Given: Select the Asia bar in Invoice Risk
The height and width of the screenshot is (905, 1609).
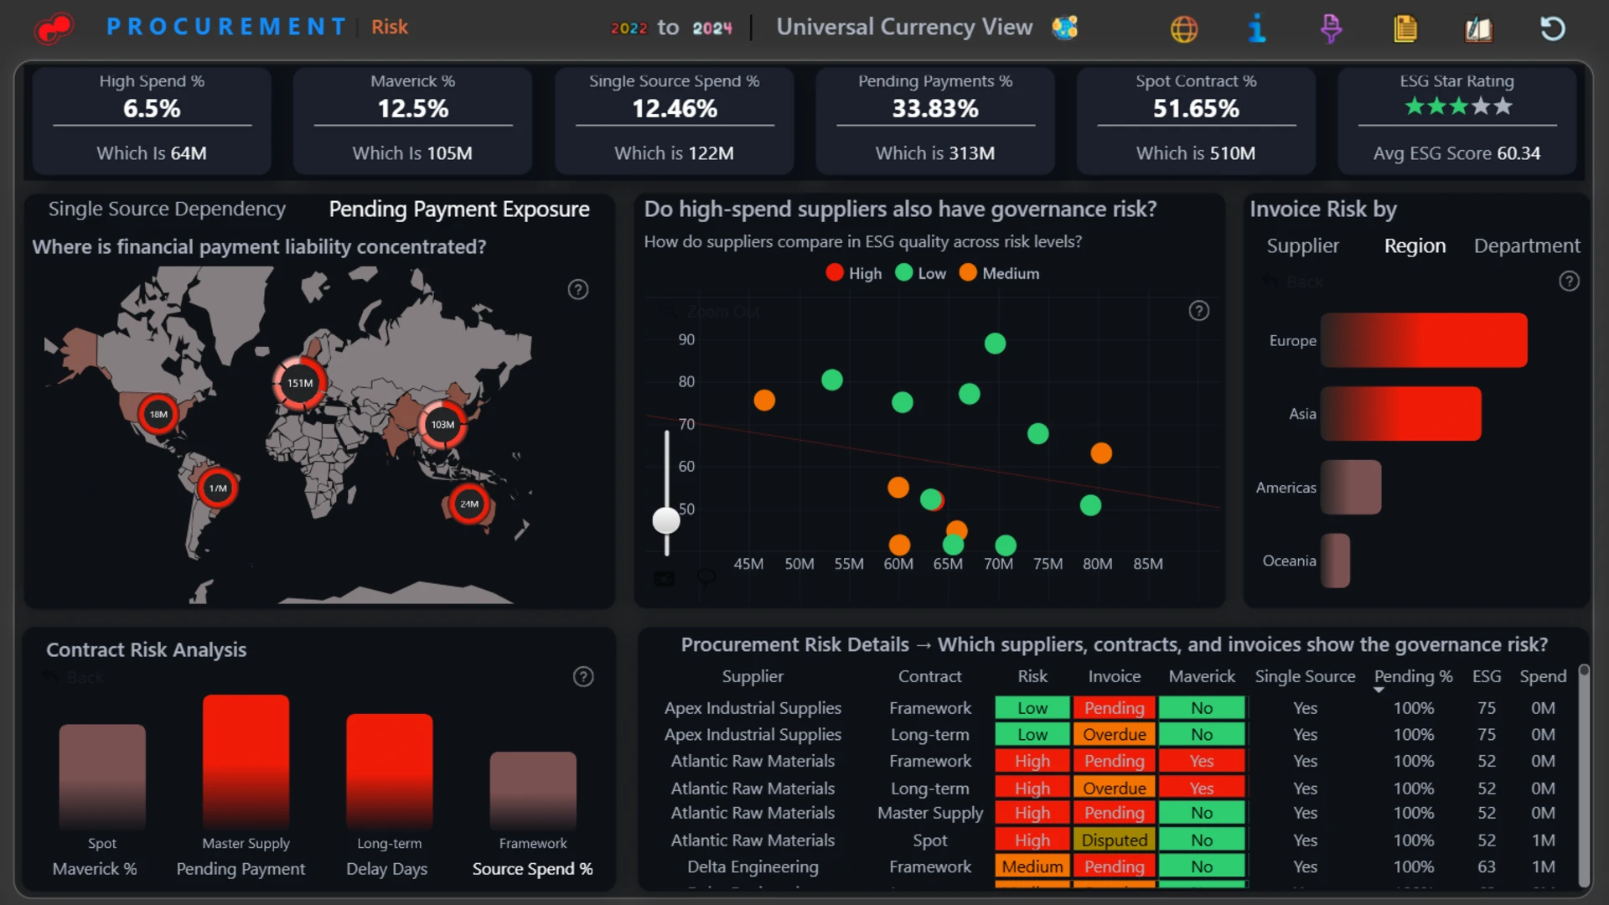Looking at the screenshot, I should pos(1400,414).
